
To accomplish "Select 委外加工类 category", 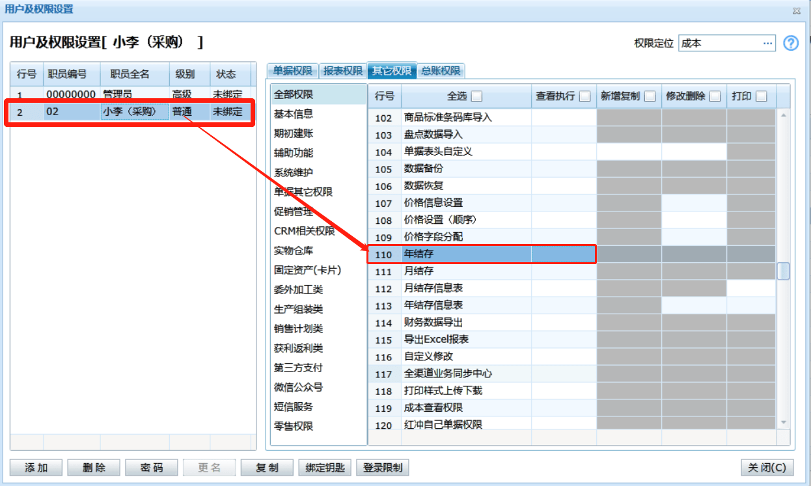I will [x=319, y=290].
